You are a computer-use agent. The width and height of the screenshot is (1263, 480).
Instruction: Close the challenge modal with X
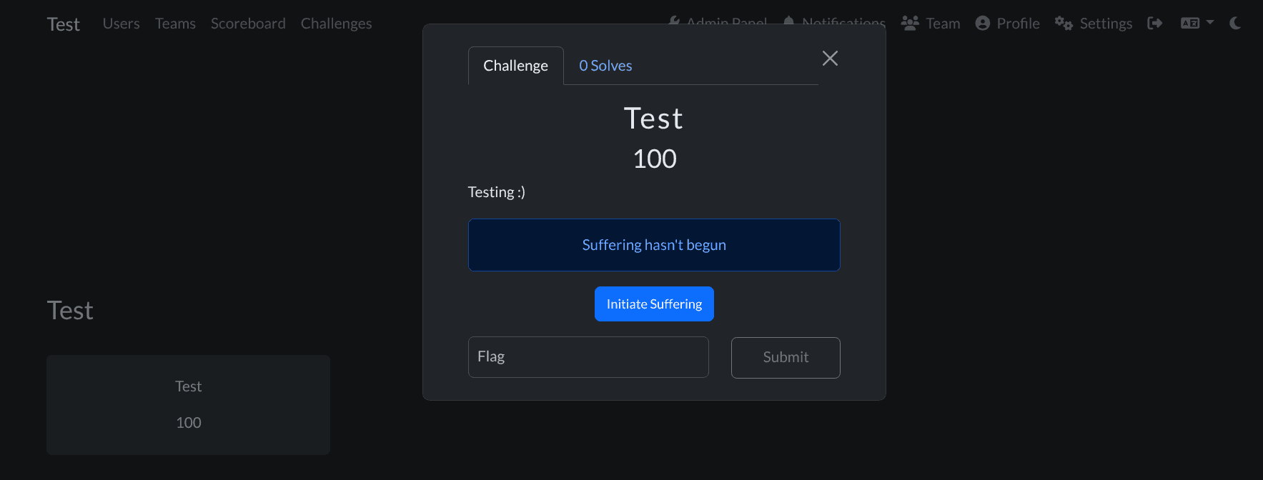point(830,59)
